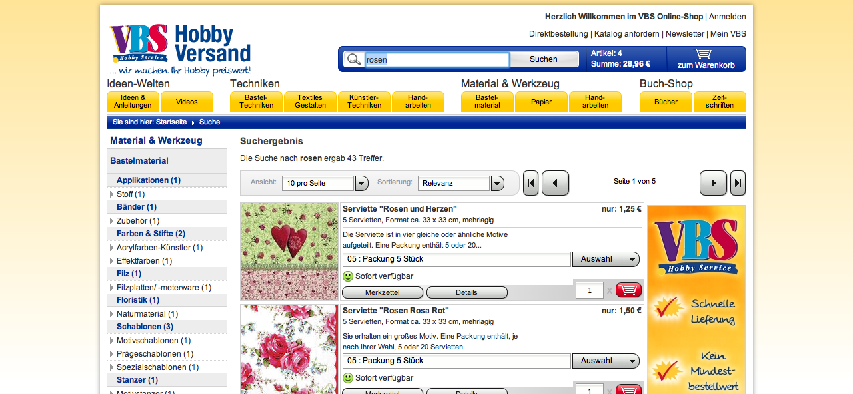Jump to last results page
Viewport: 853px width, 394px height.
(x=738, y=183)
